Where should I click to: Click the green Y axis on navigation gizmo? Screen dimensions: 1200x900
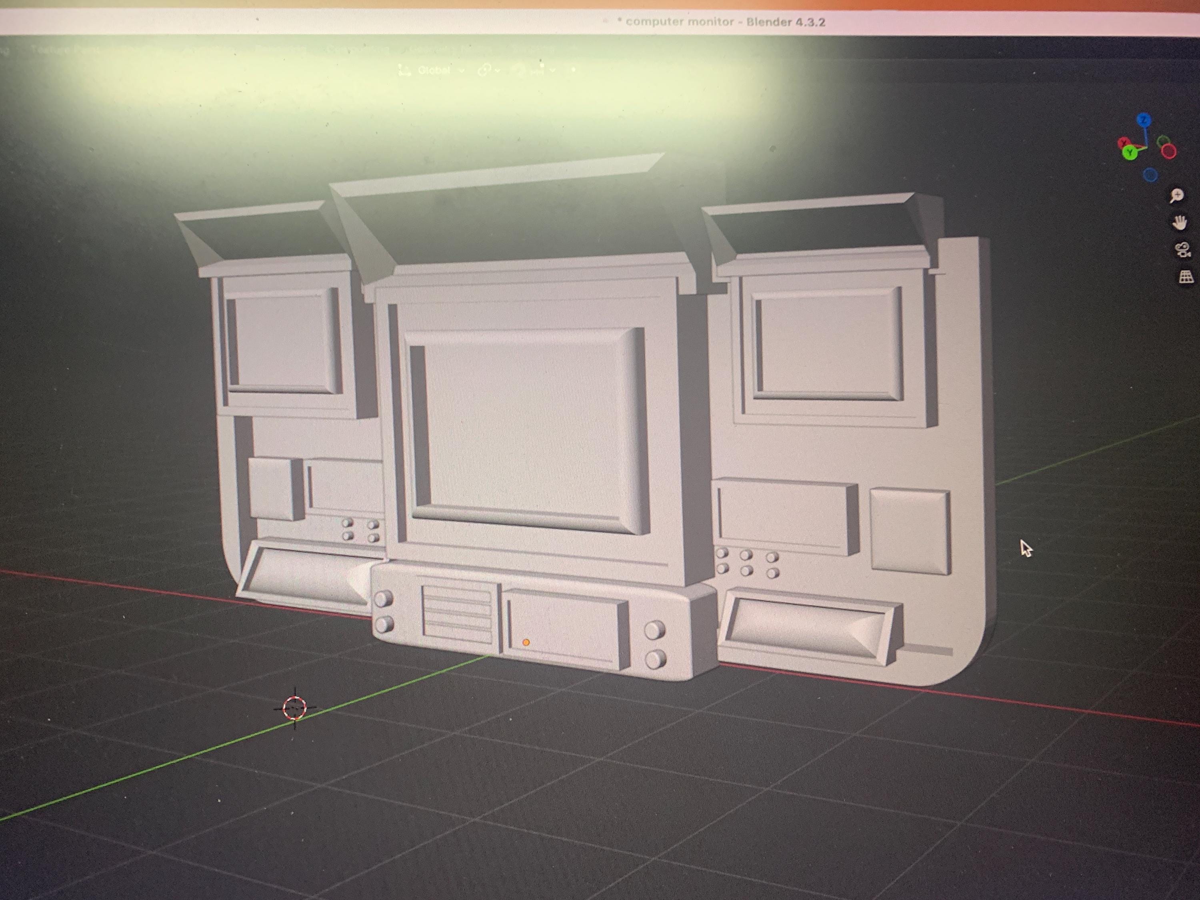pyautogui.click(x=1130, y=153)
